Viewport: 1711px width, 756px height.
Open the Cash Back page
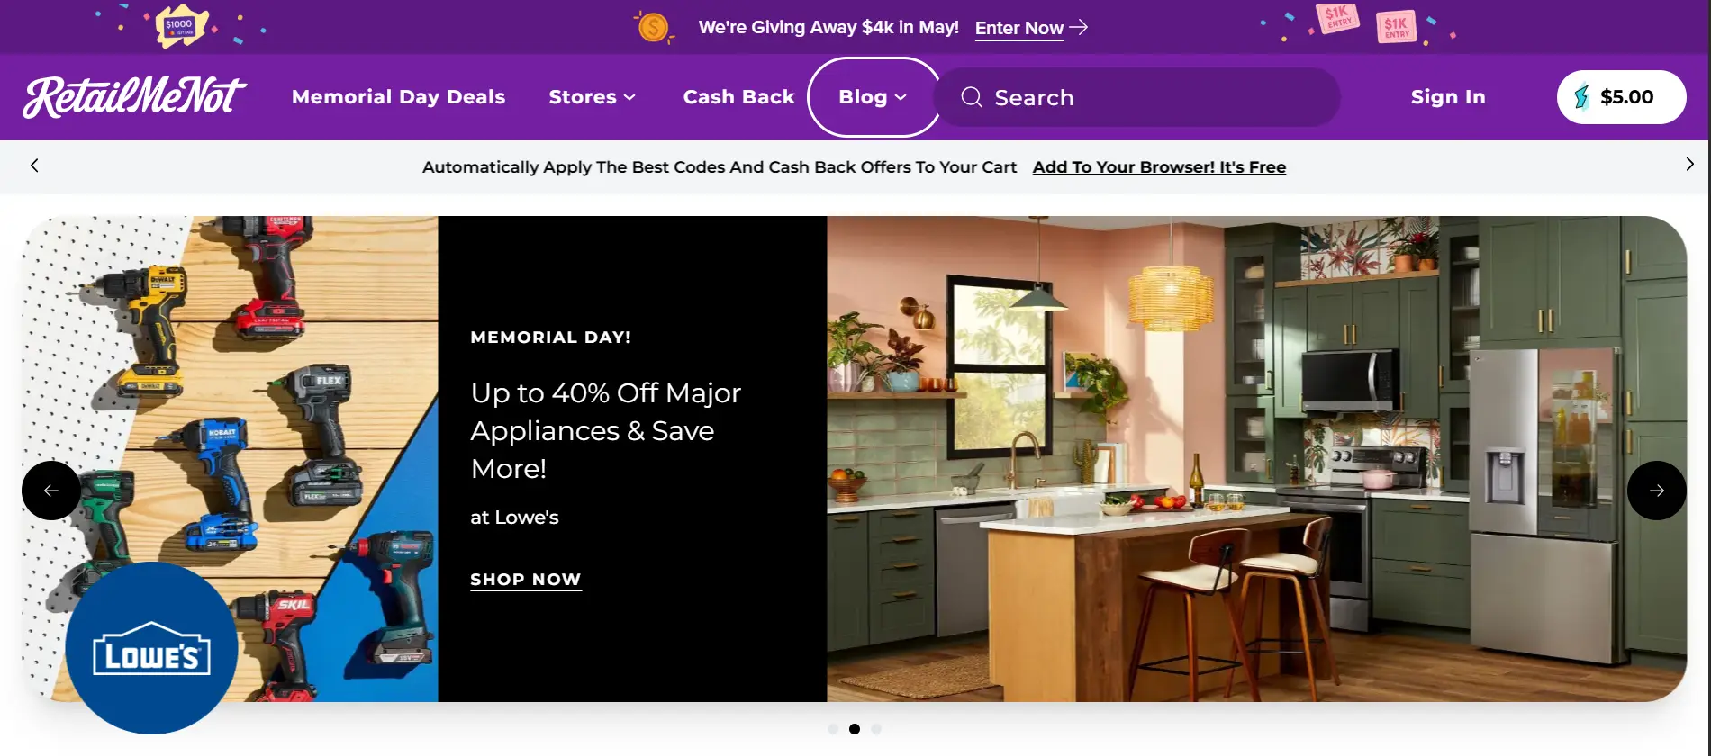coord(738,97)
